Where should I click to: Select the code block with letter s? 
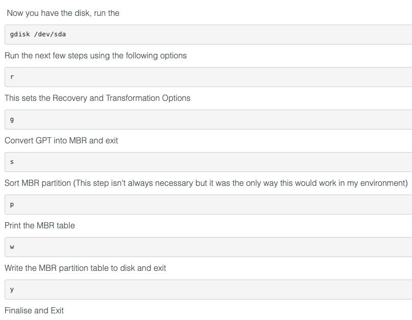click(209, 162)
